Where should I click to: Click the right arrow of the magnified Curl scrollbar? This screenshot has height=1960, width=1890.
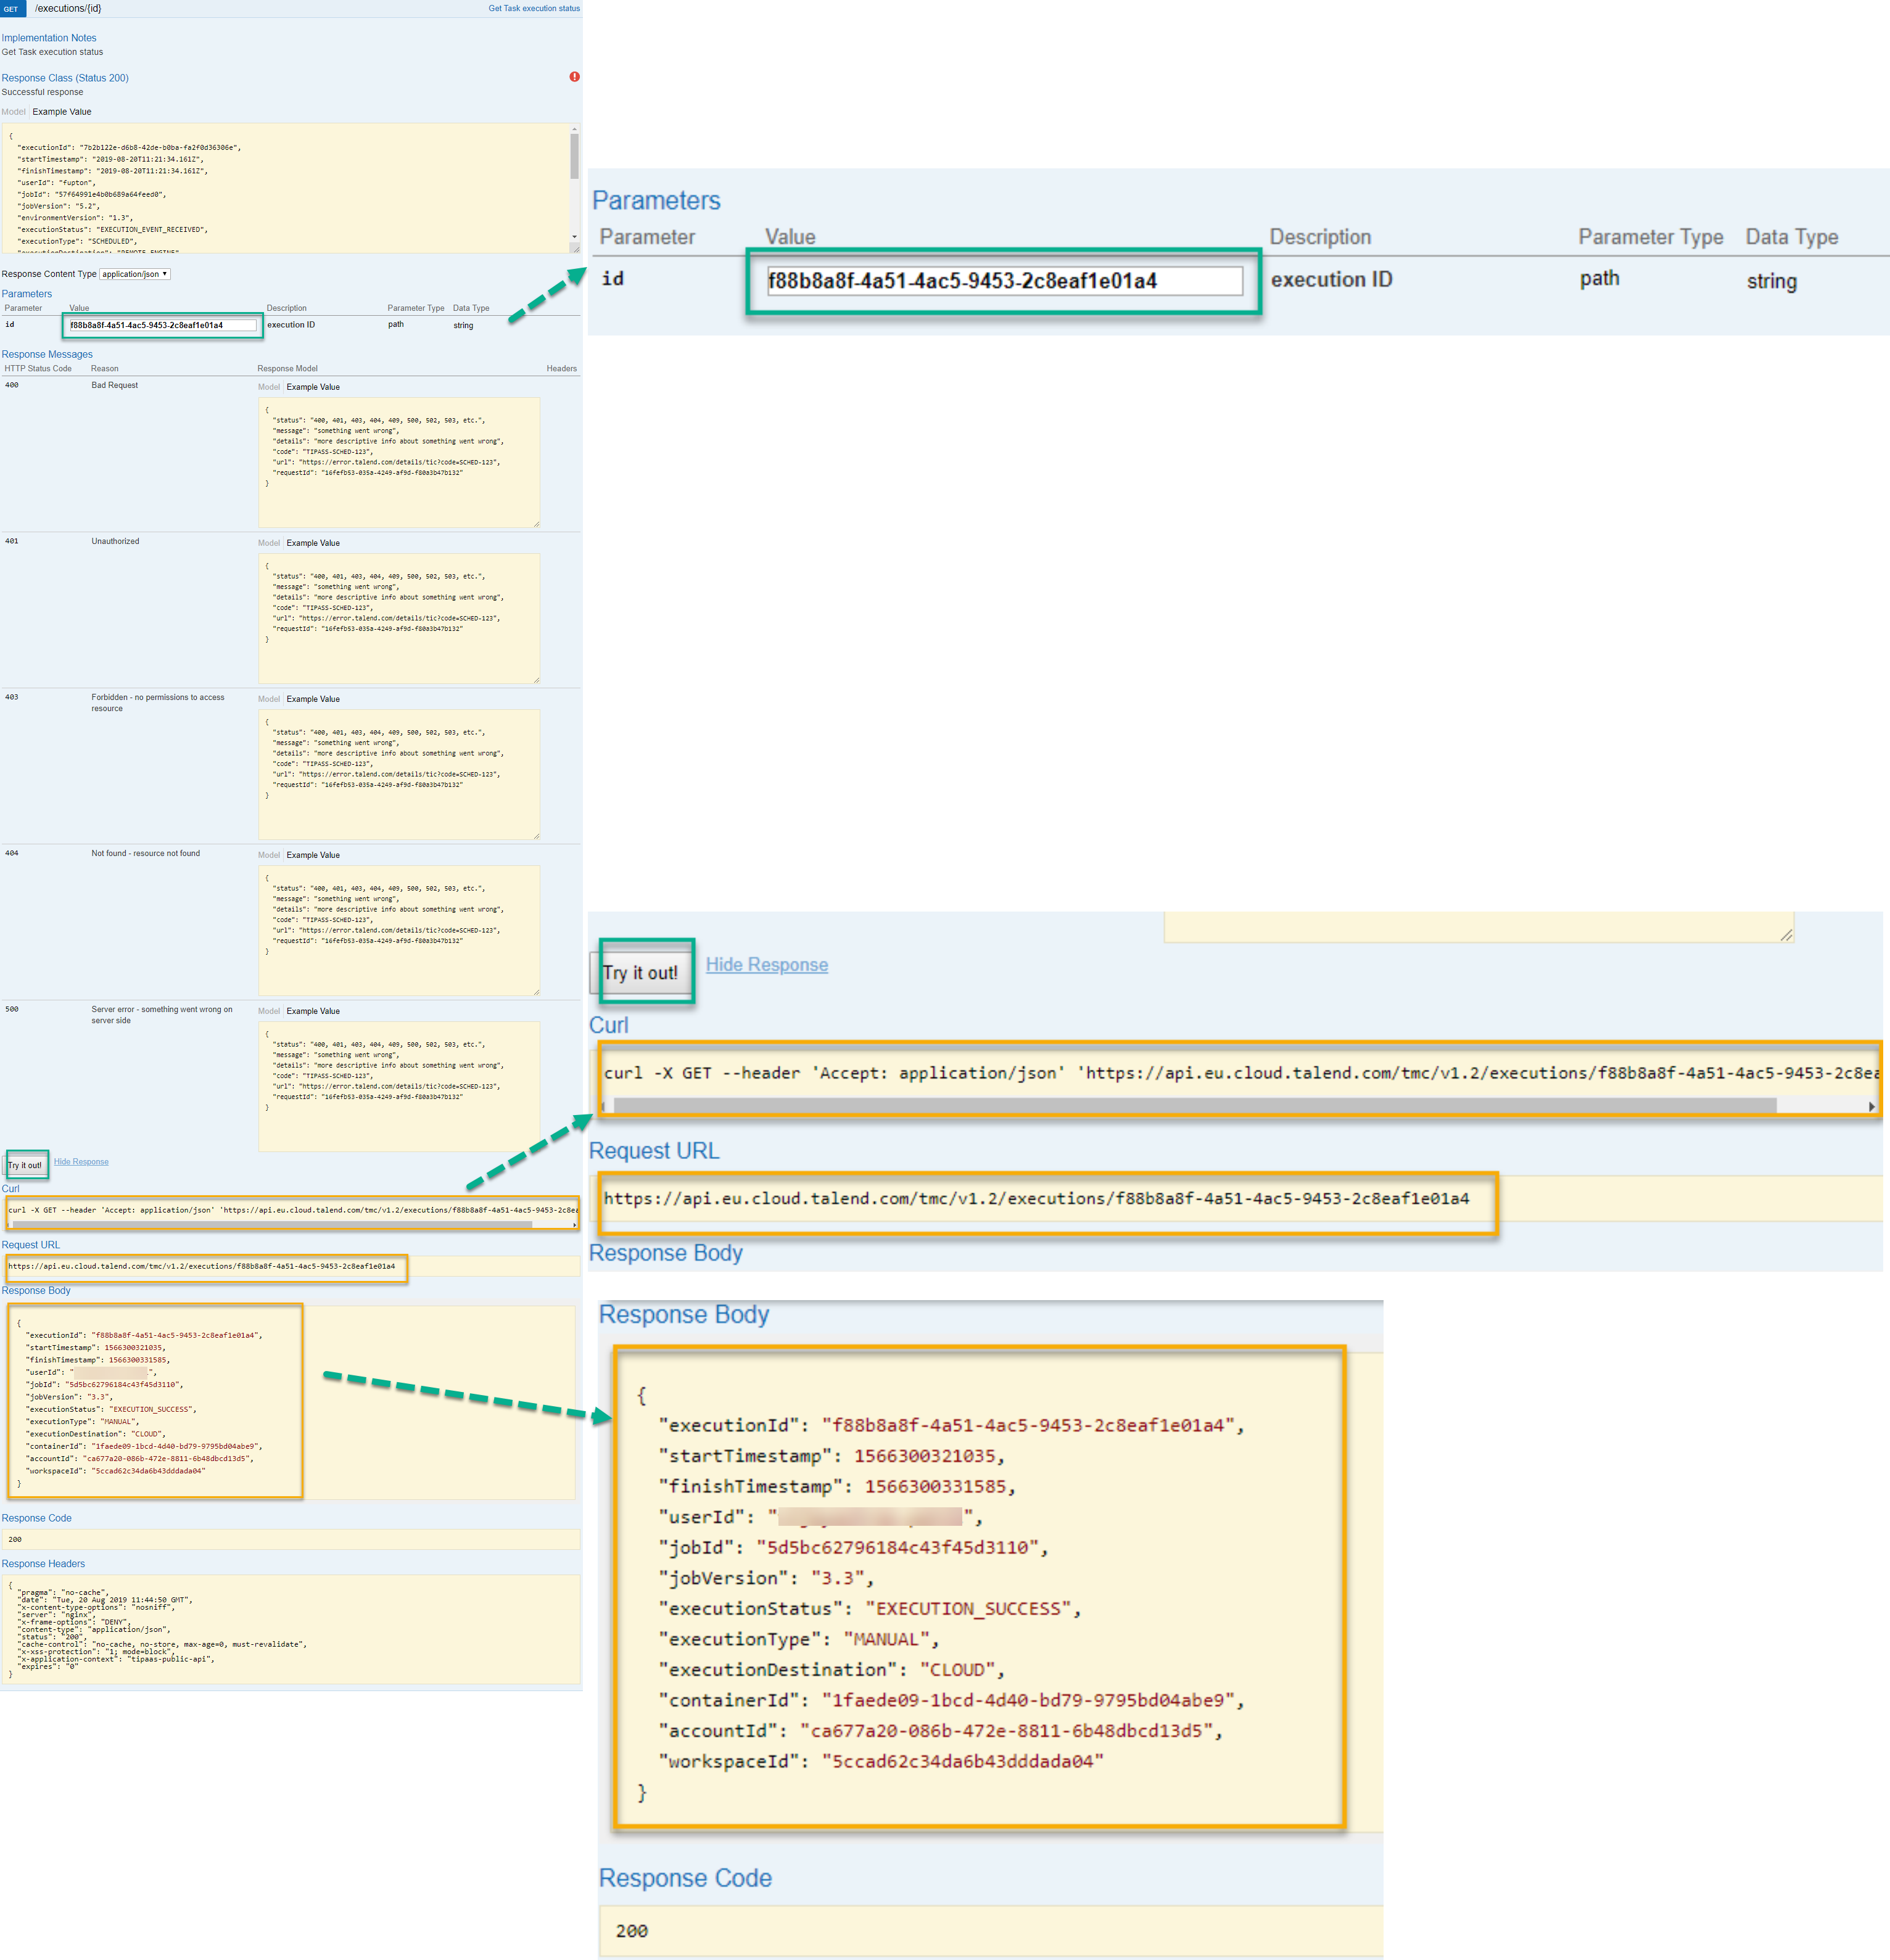click(1871, 1106)
